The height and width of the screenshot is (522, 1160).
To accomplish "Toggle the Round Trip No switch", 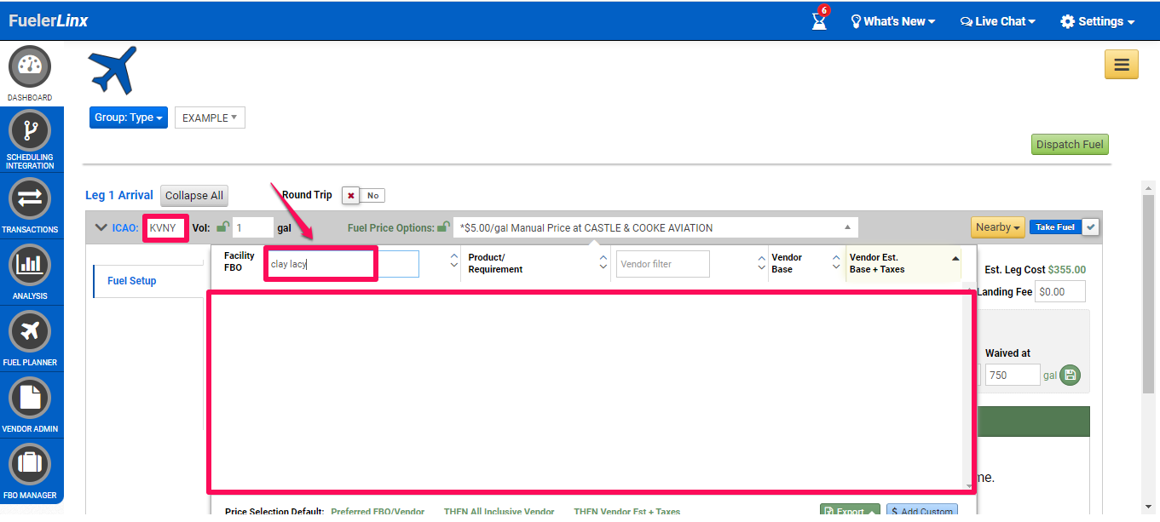I will point(363,195).
